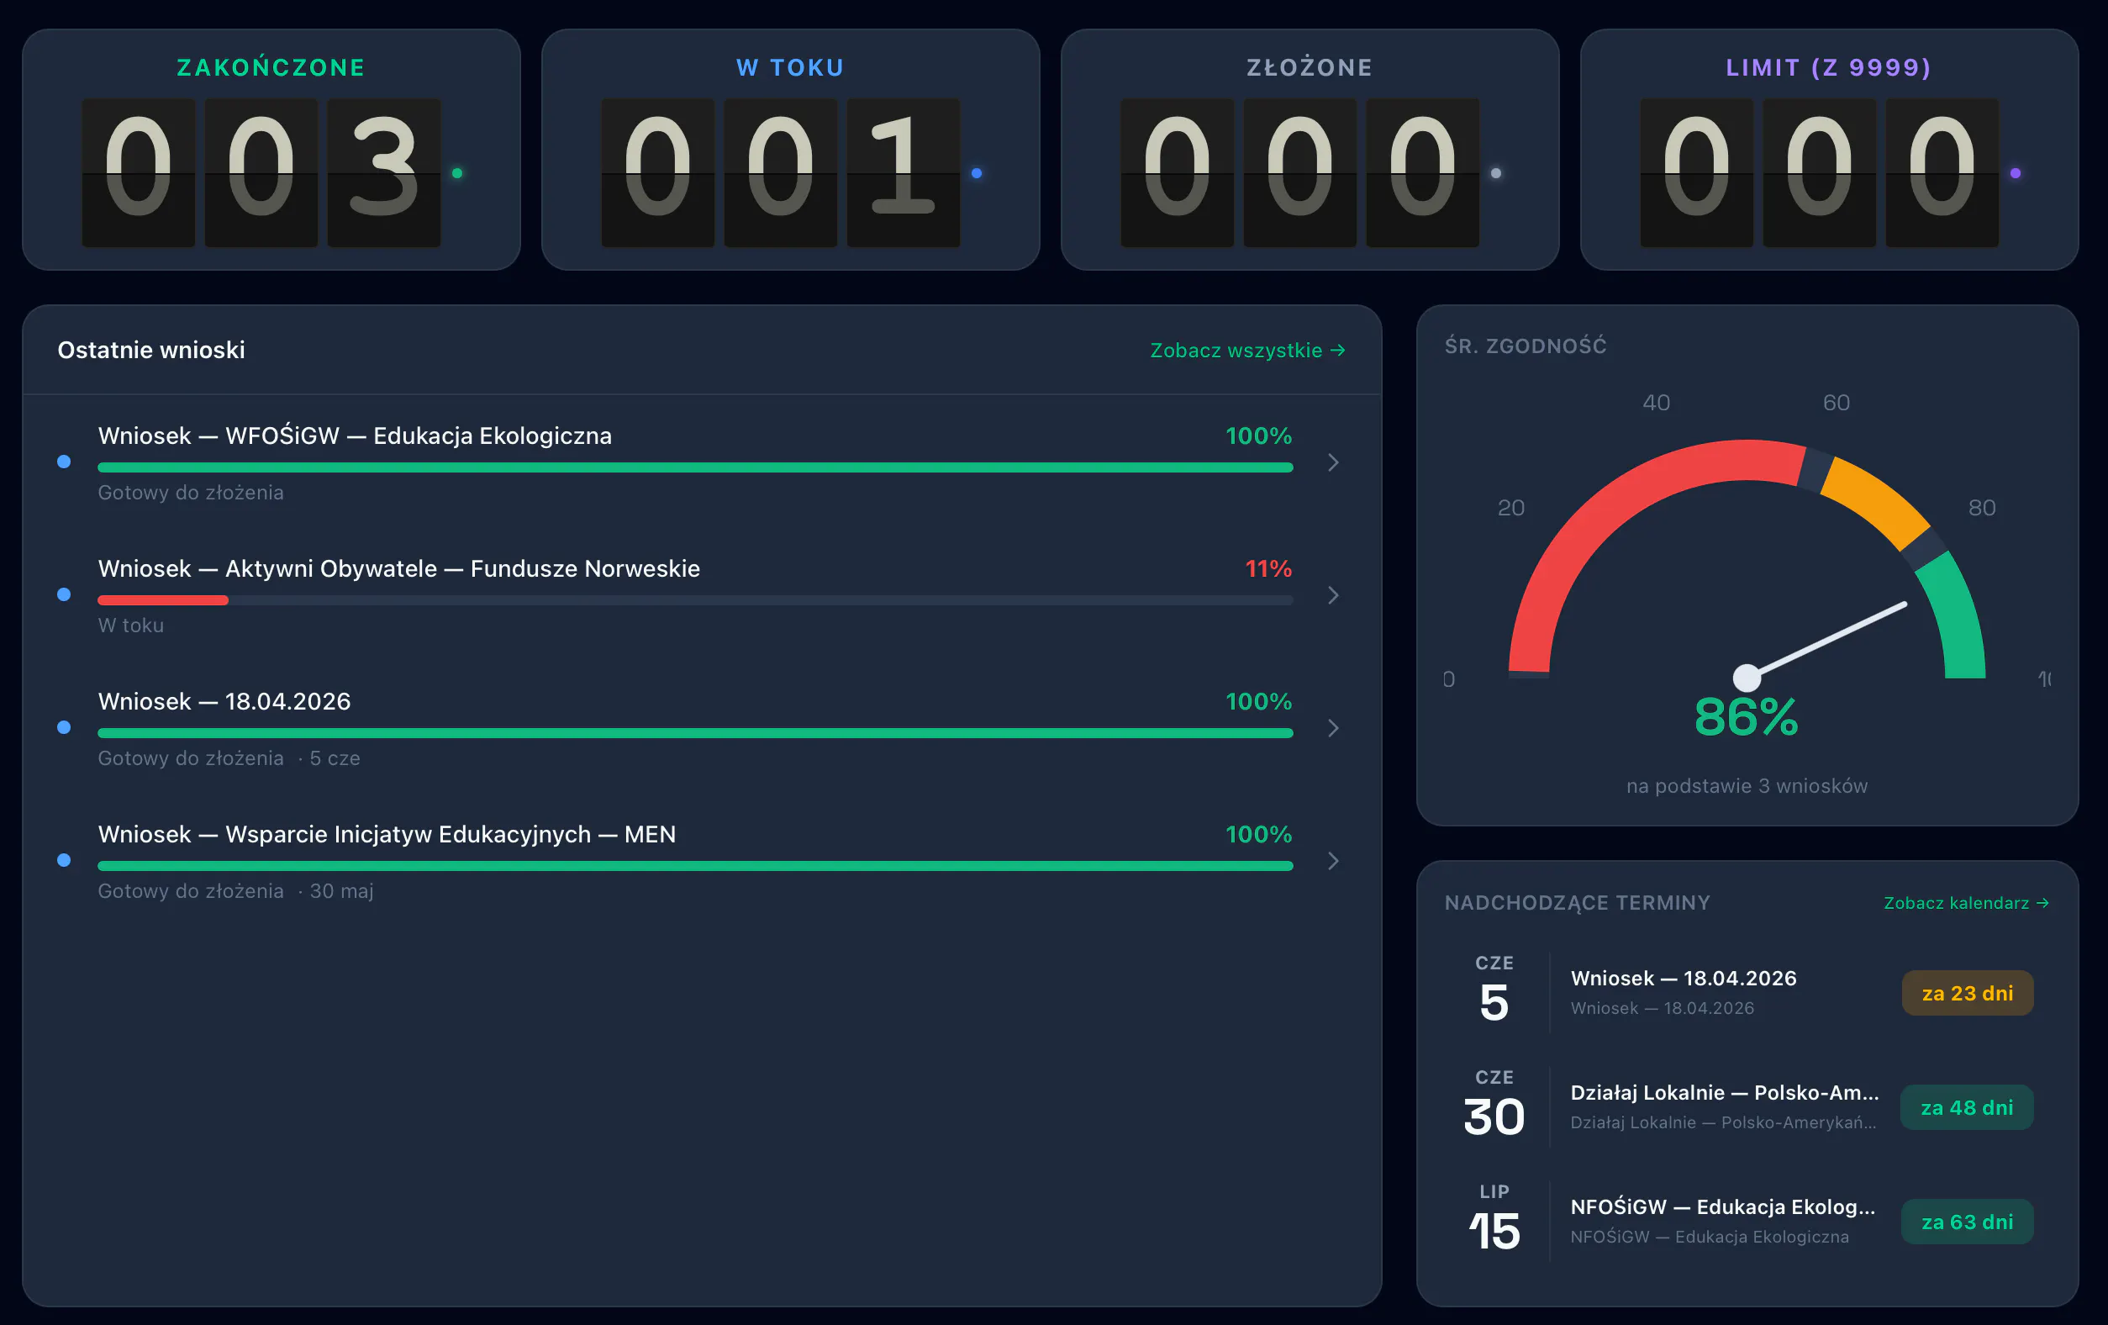Click the LIP 15 date block

[x=1494, y=1218]
